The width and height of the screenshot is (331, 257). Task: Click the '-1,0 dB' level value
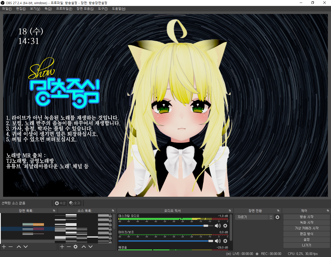[x=223, y=216]
